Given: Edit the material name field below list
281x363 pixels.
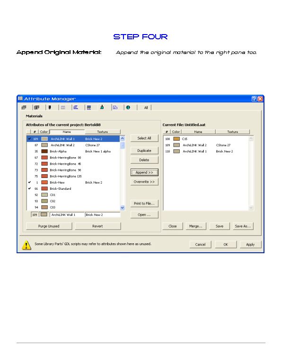Looking at the screenshot, I should click(x=67, y=215).
